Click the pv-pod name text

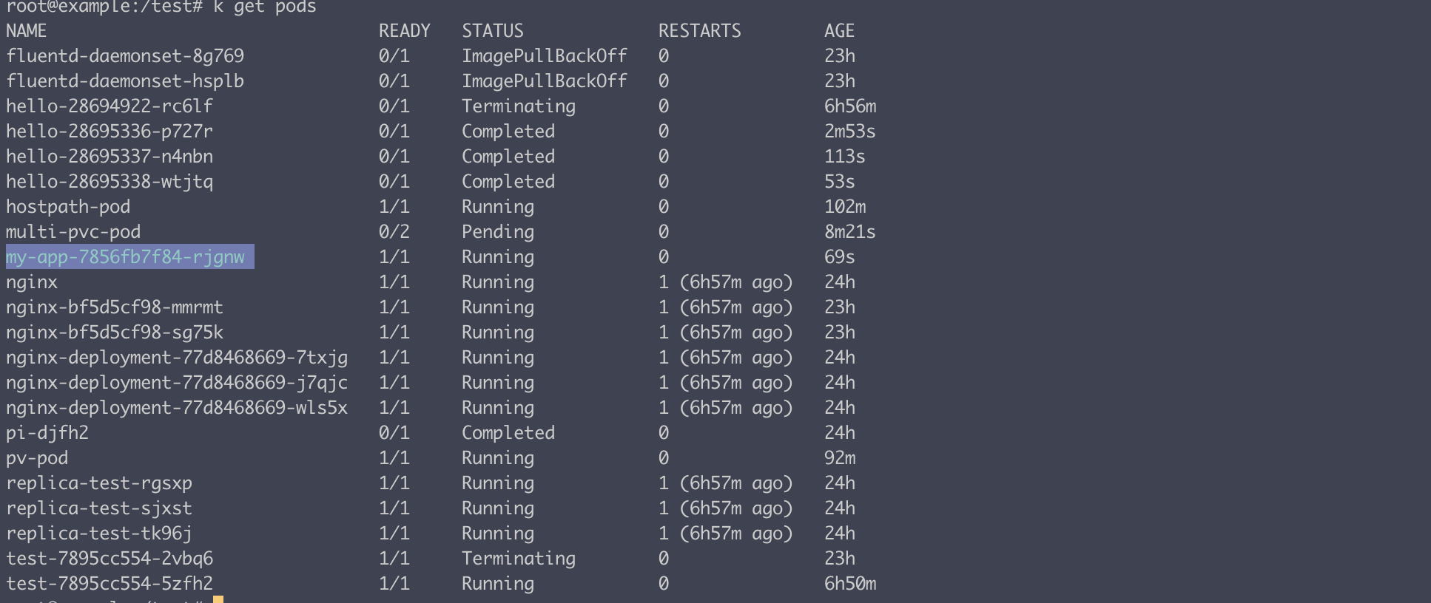tap(37, 458)
